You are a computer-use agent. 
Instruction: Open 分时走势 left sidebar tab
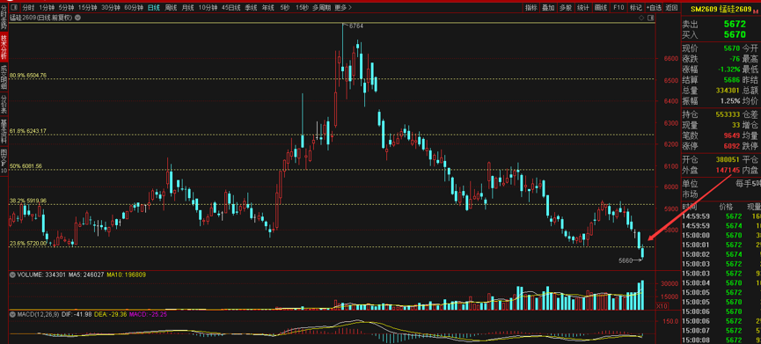point(4,18)
